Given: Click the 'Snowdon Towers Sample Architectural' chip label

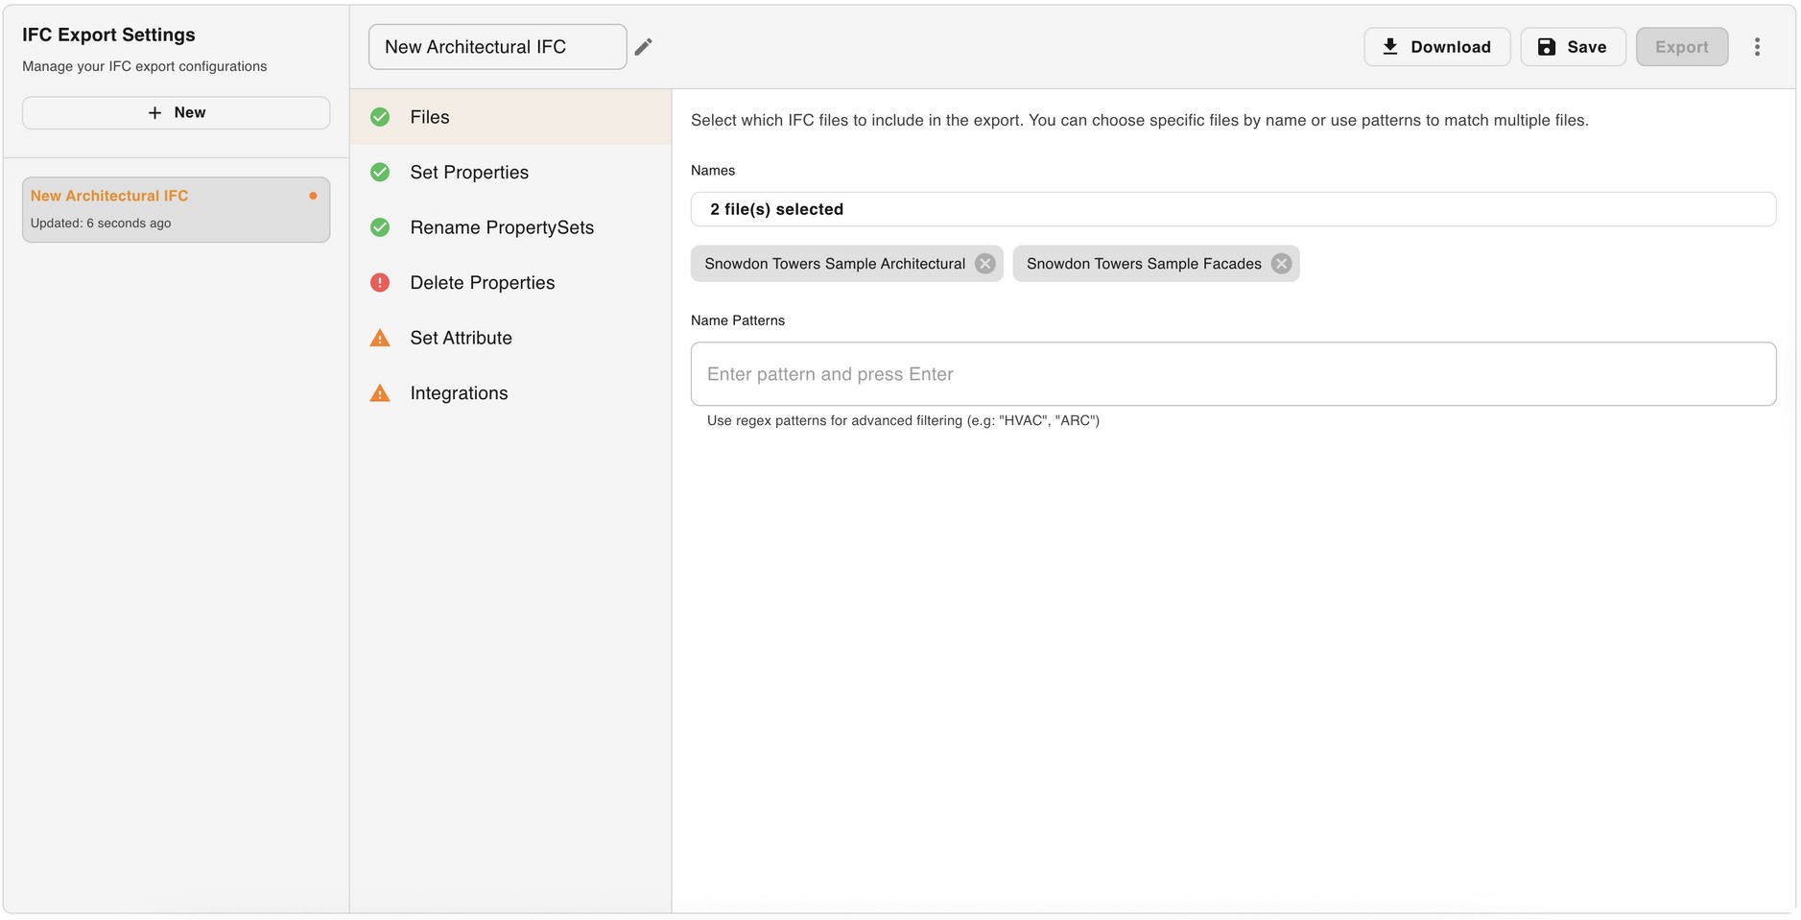Looking at the screenshot, I should click(x=835, y=264).
